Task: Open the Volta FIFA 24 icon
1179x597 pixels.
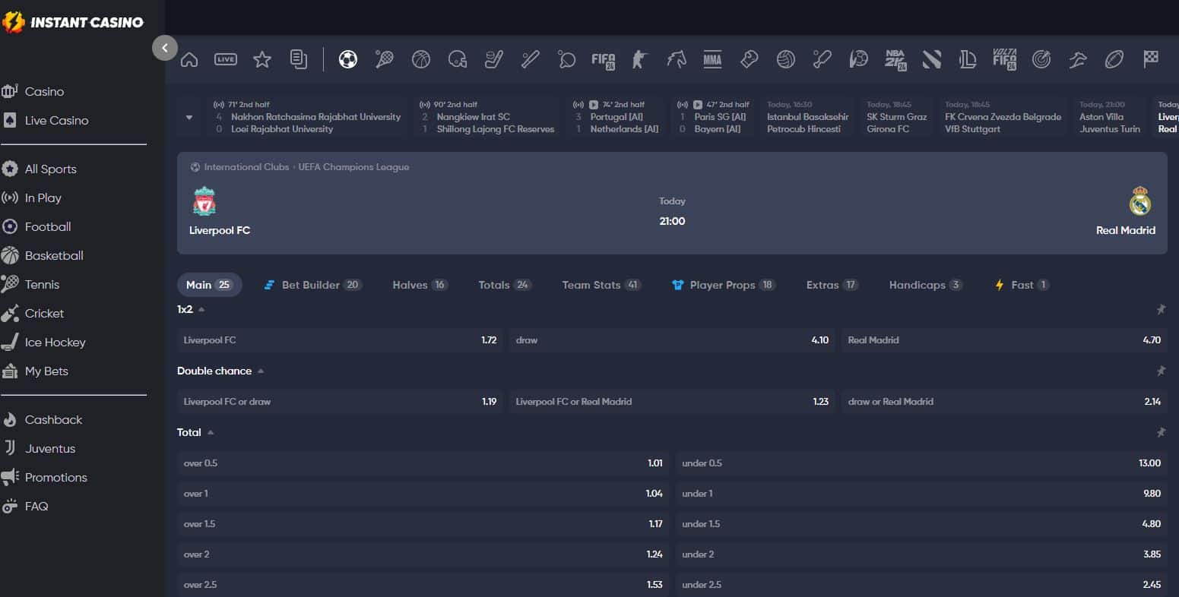Action: pos(1004,60)
